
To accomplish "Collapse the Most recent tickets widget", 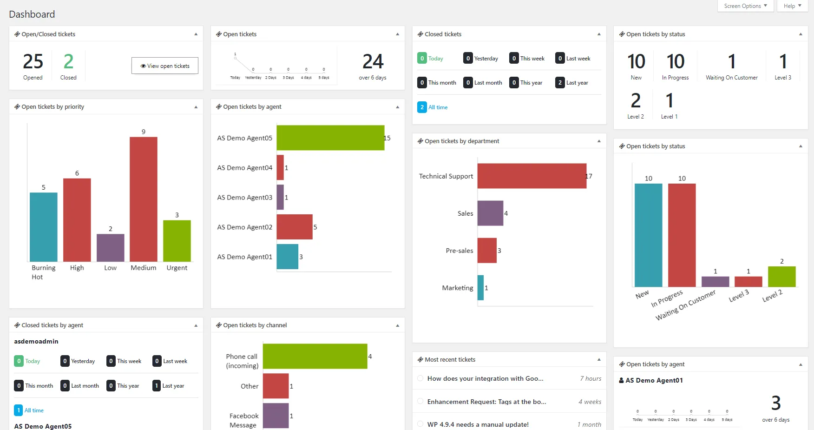I will (599, 359).
